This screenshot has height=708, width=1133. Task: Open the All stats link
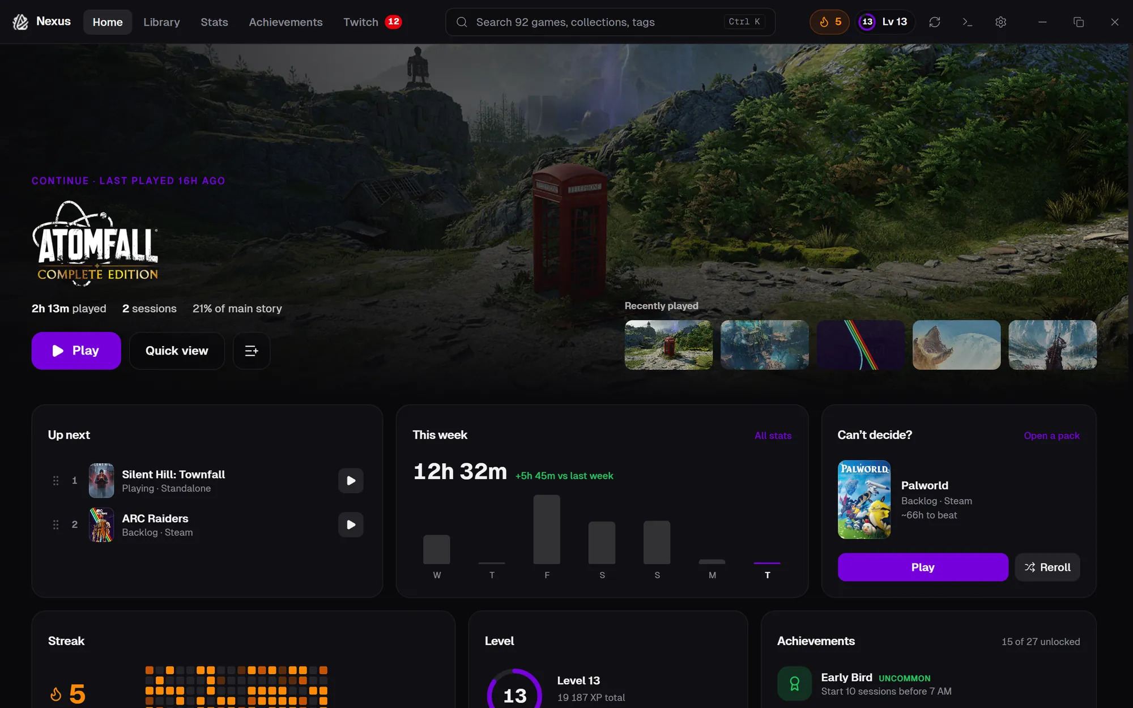click(x=773, y=436)
